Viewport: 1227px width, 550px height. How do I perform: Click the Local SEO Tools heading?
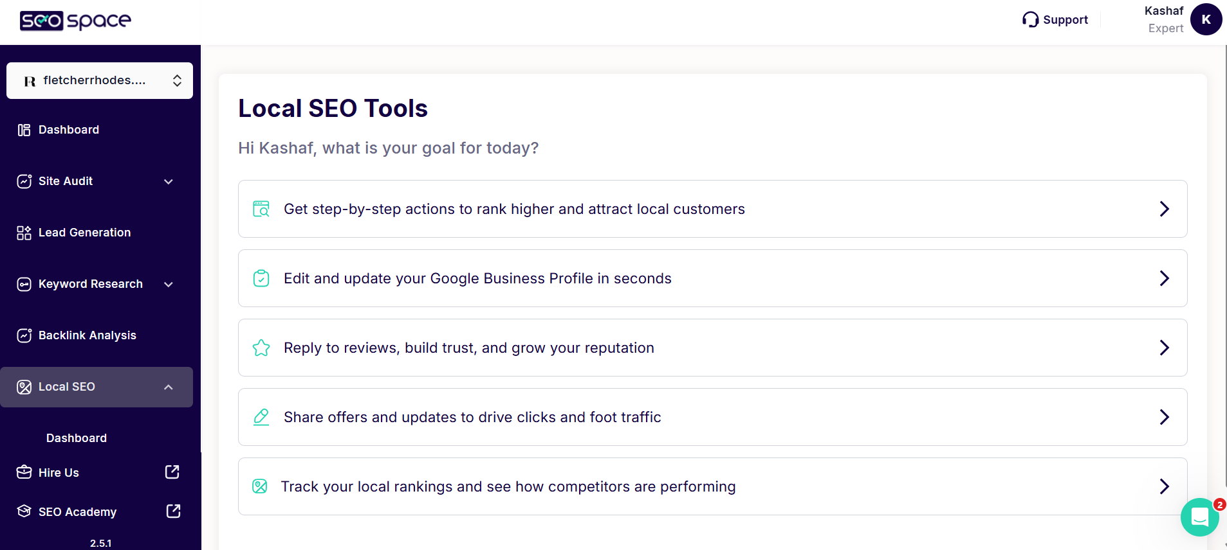333,108
